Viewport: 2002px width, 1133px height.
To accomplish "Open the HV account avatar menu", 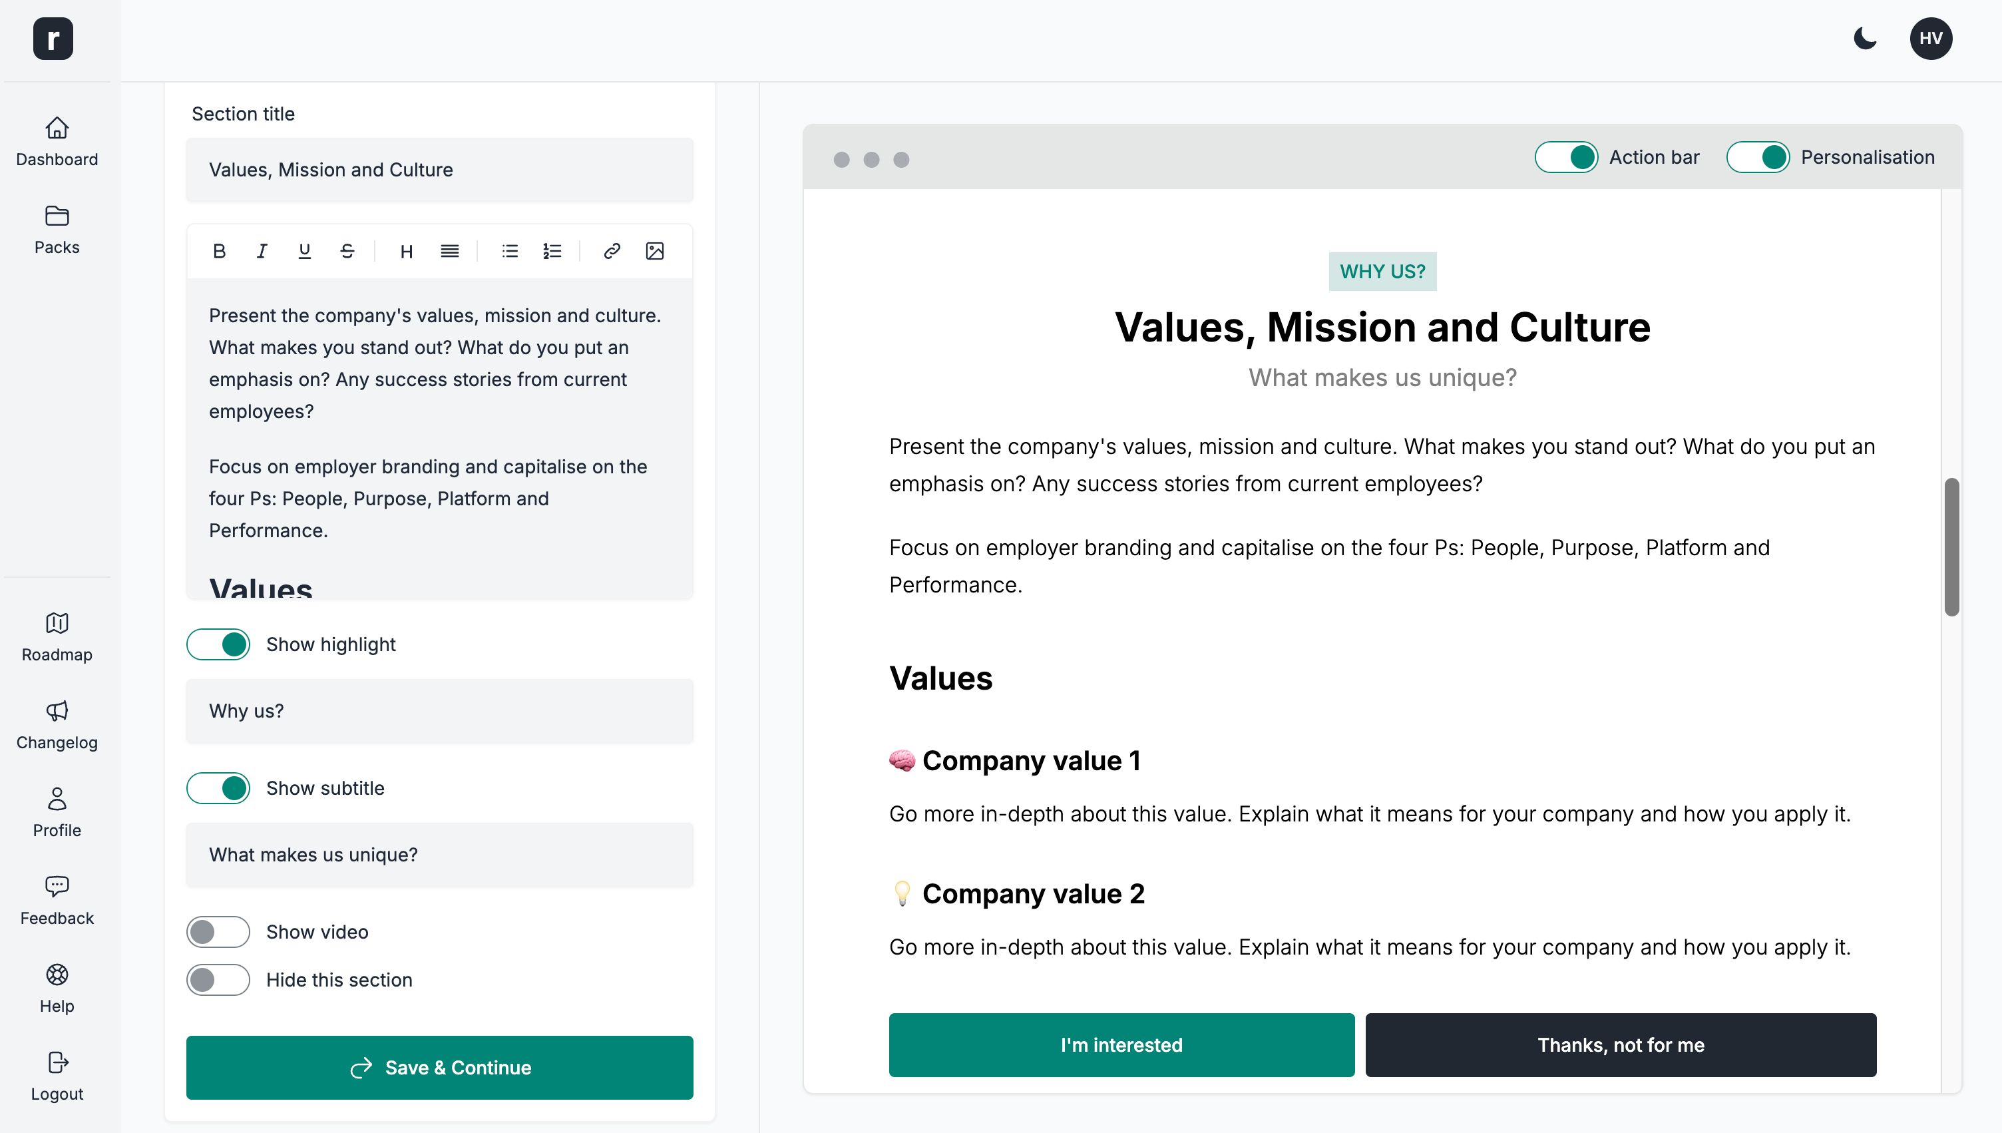I will [1931, 38].
